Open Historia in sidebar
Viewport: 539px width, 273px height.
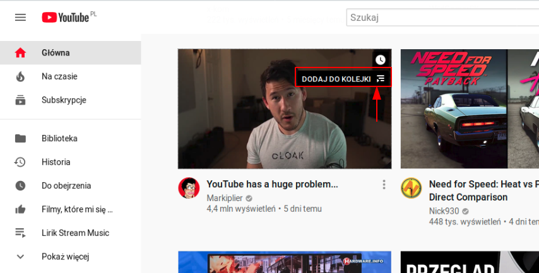(71, 162)
